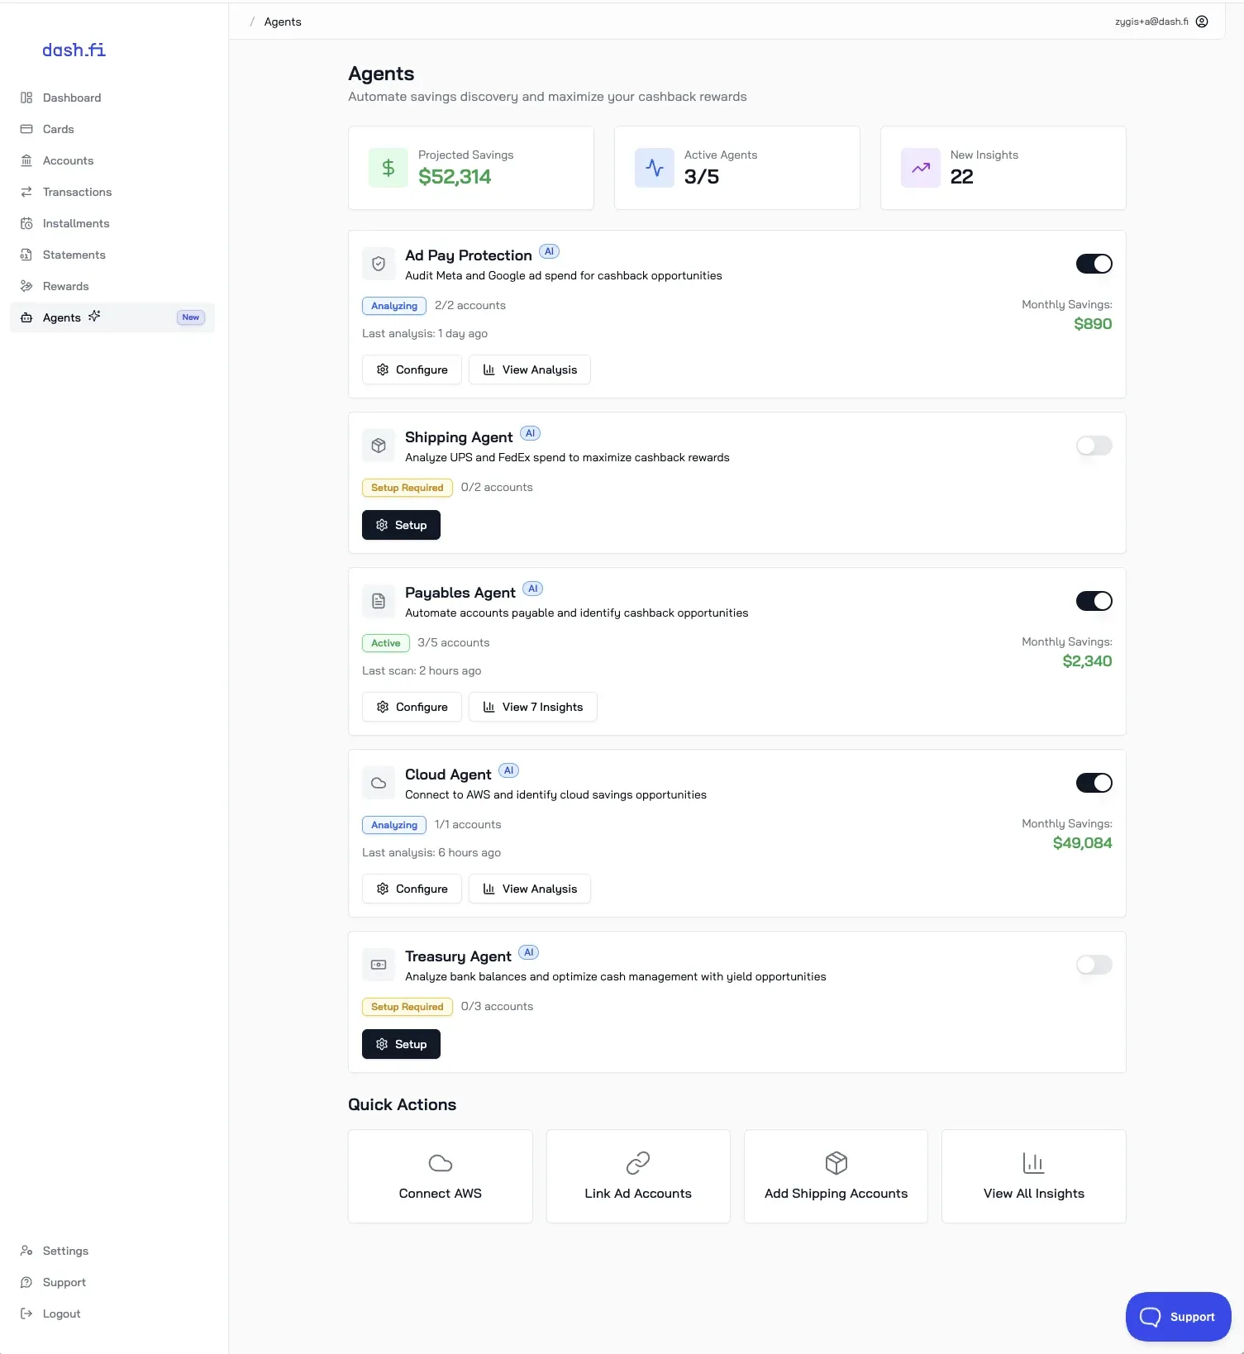The width and height of the screenshot is (1244, 1354).
Task: Click the box icon in Add Shipping Accounts
Action: click(836, 1163)
